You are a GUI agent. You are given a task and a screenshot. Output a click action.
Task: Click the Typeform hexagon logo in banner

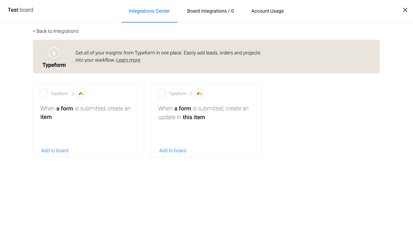pyautogui.click(x=54, y=53)
